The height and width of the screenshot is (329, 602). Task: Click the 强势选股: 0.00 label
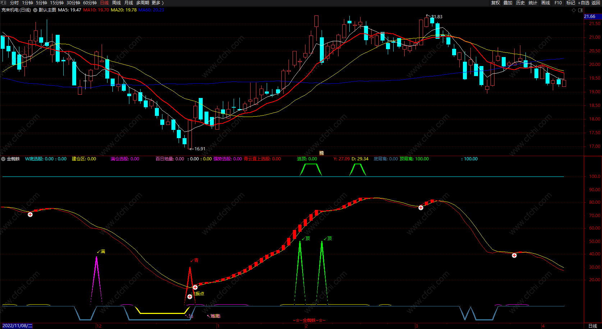pyautogui.click(x=228, y=159)
